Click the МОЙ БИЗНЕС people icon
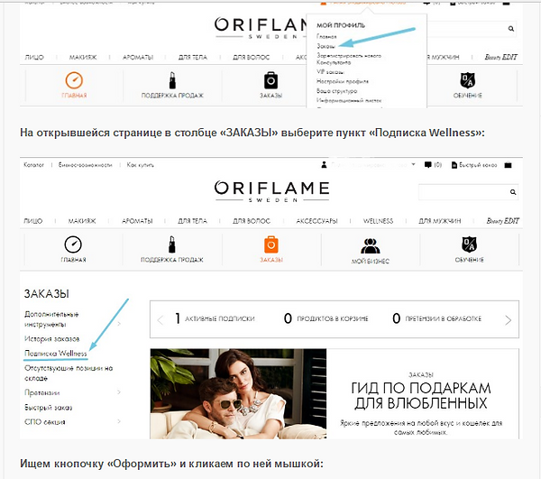The height and width of the screenshot is (479, 541). pos(370,245)
